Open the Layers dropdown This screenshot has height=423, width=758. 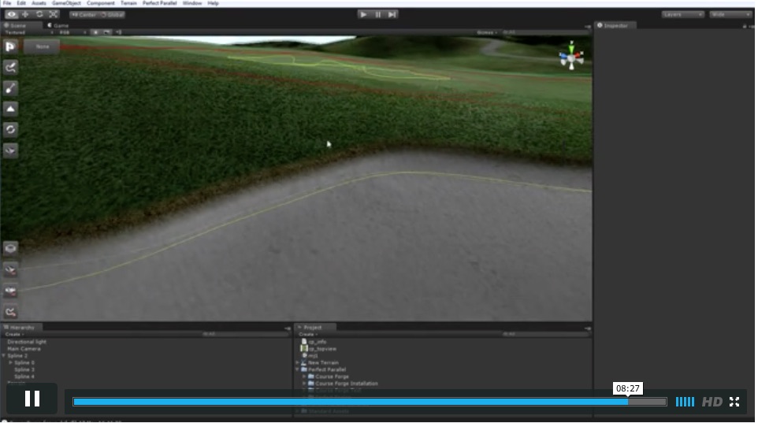(x=682, y=14)
